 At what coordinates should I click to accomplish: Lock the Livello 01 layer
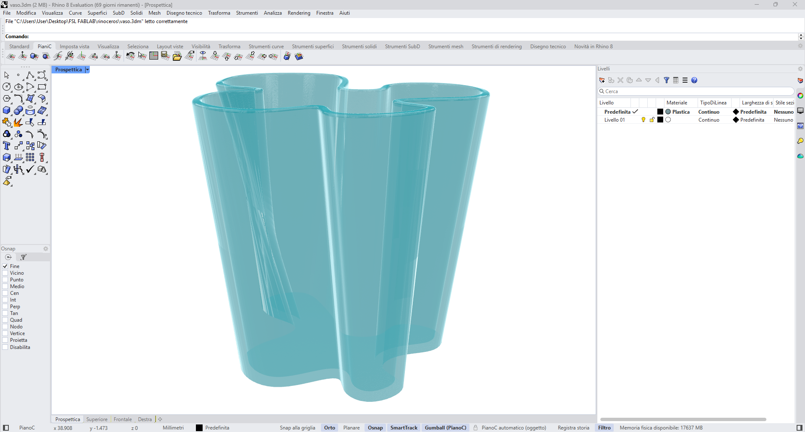tap(652, 120)
